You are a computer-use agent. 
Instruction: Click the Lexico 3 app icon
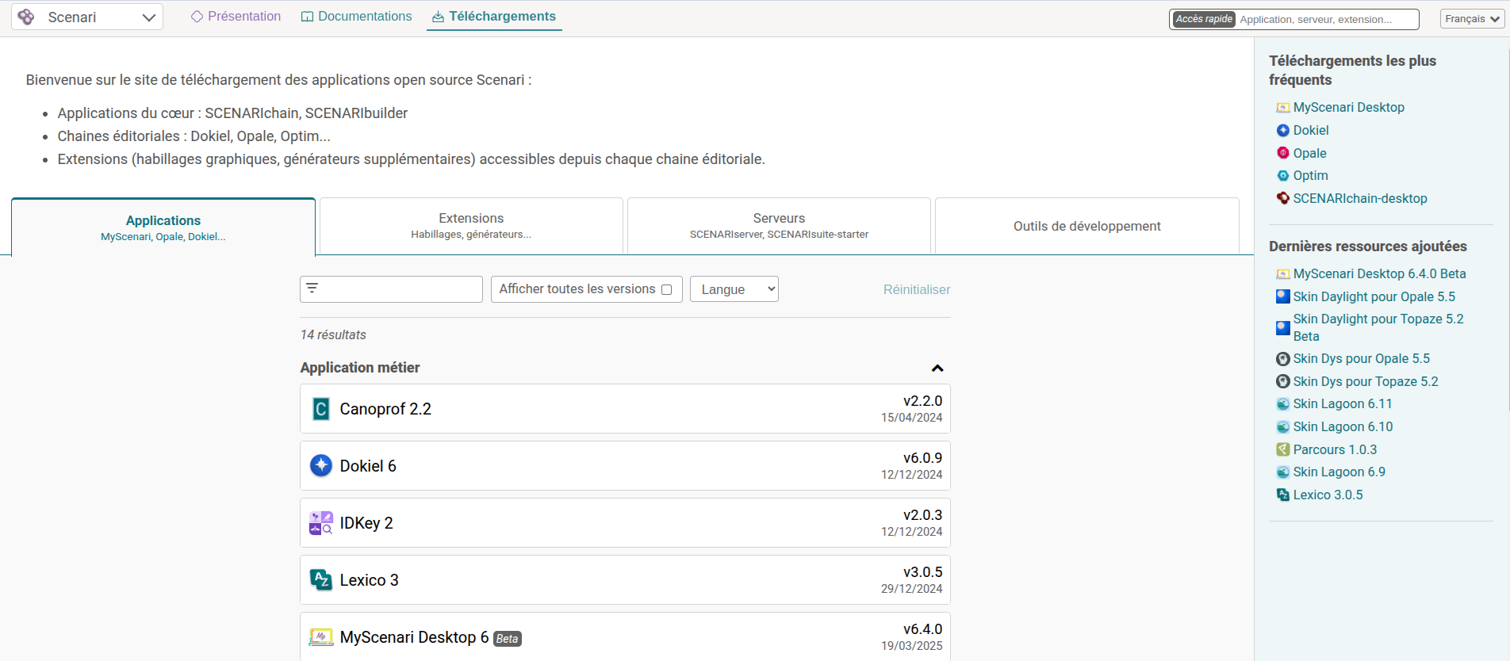(321, 580)
